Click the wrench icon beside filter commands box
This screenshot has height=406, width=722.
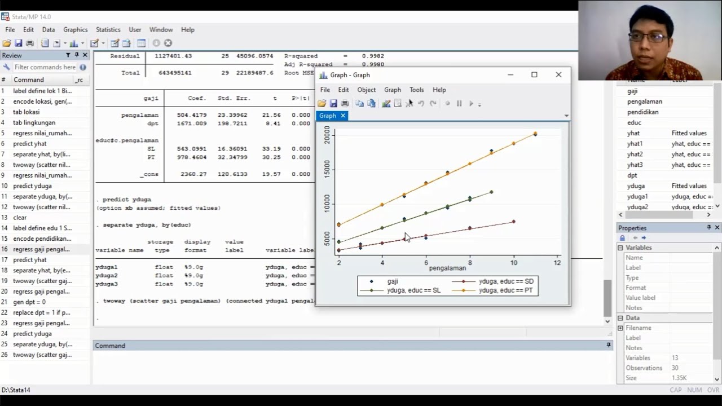pos(6,67)
